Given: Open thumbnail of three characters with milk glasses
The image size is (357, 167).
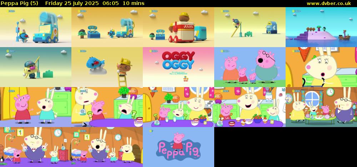Looking at the screenshot, I should pos(178,107).
